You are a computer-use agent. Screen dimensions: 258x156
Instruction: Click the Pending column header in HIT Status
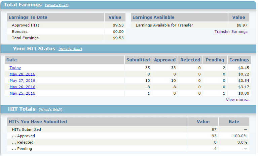point(215,60)
